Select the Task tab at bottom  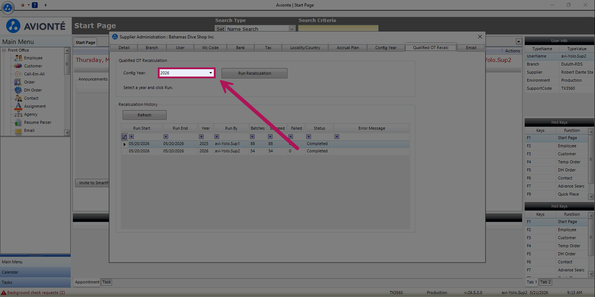click(x=107, y=282)
